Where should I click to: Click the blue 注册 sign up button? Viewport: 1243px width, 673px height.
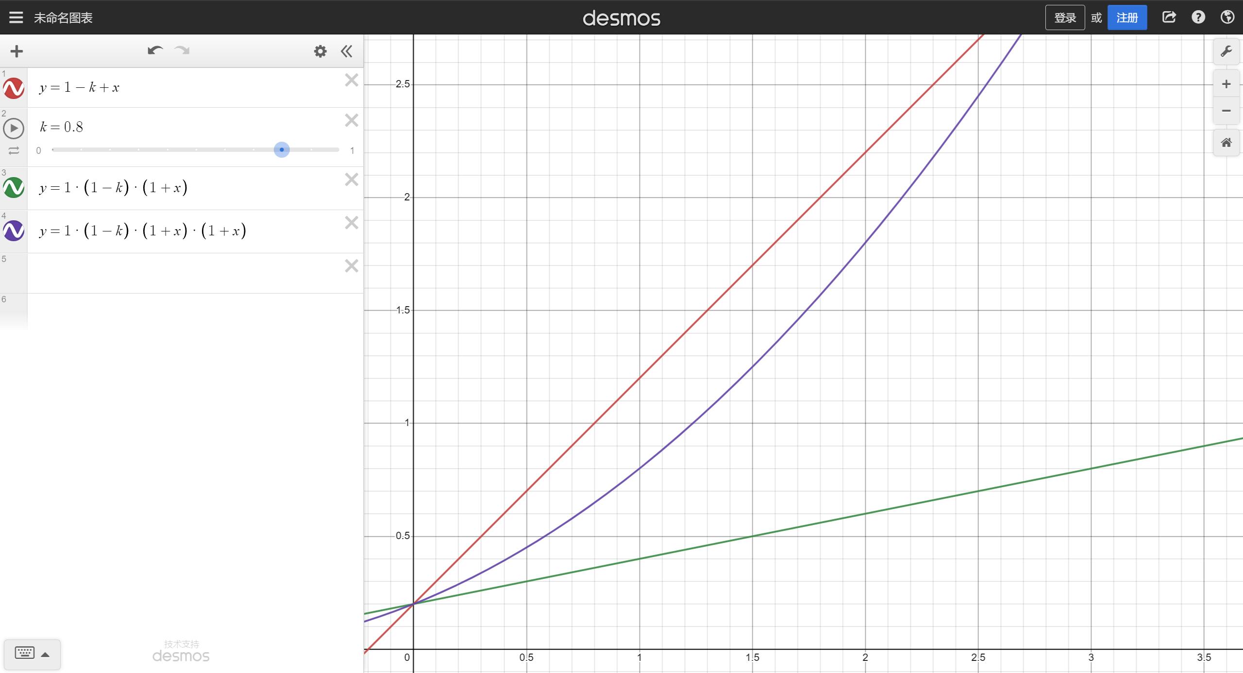tap(1127, 18)
